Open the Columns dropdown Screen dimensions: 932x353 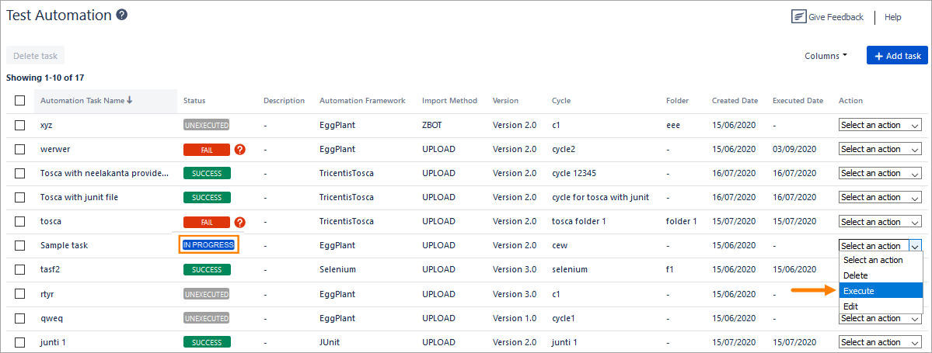[826, 56]
